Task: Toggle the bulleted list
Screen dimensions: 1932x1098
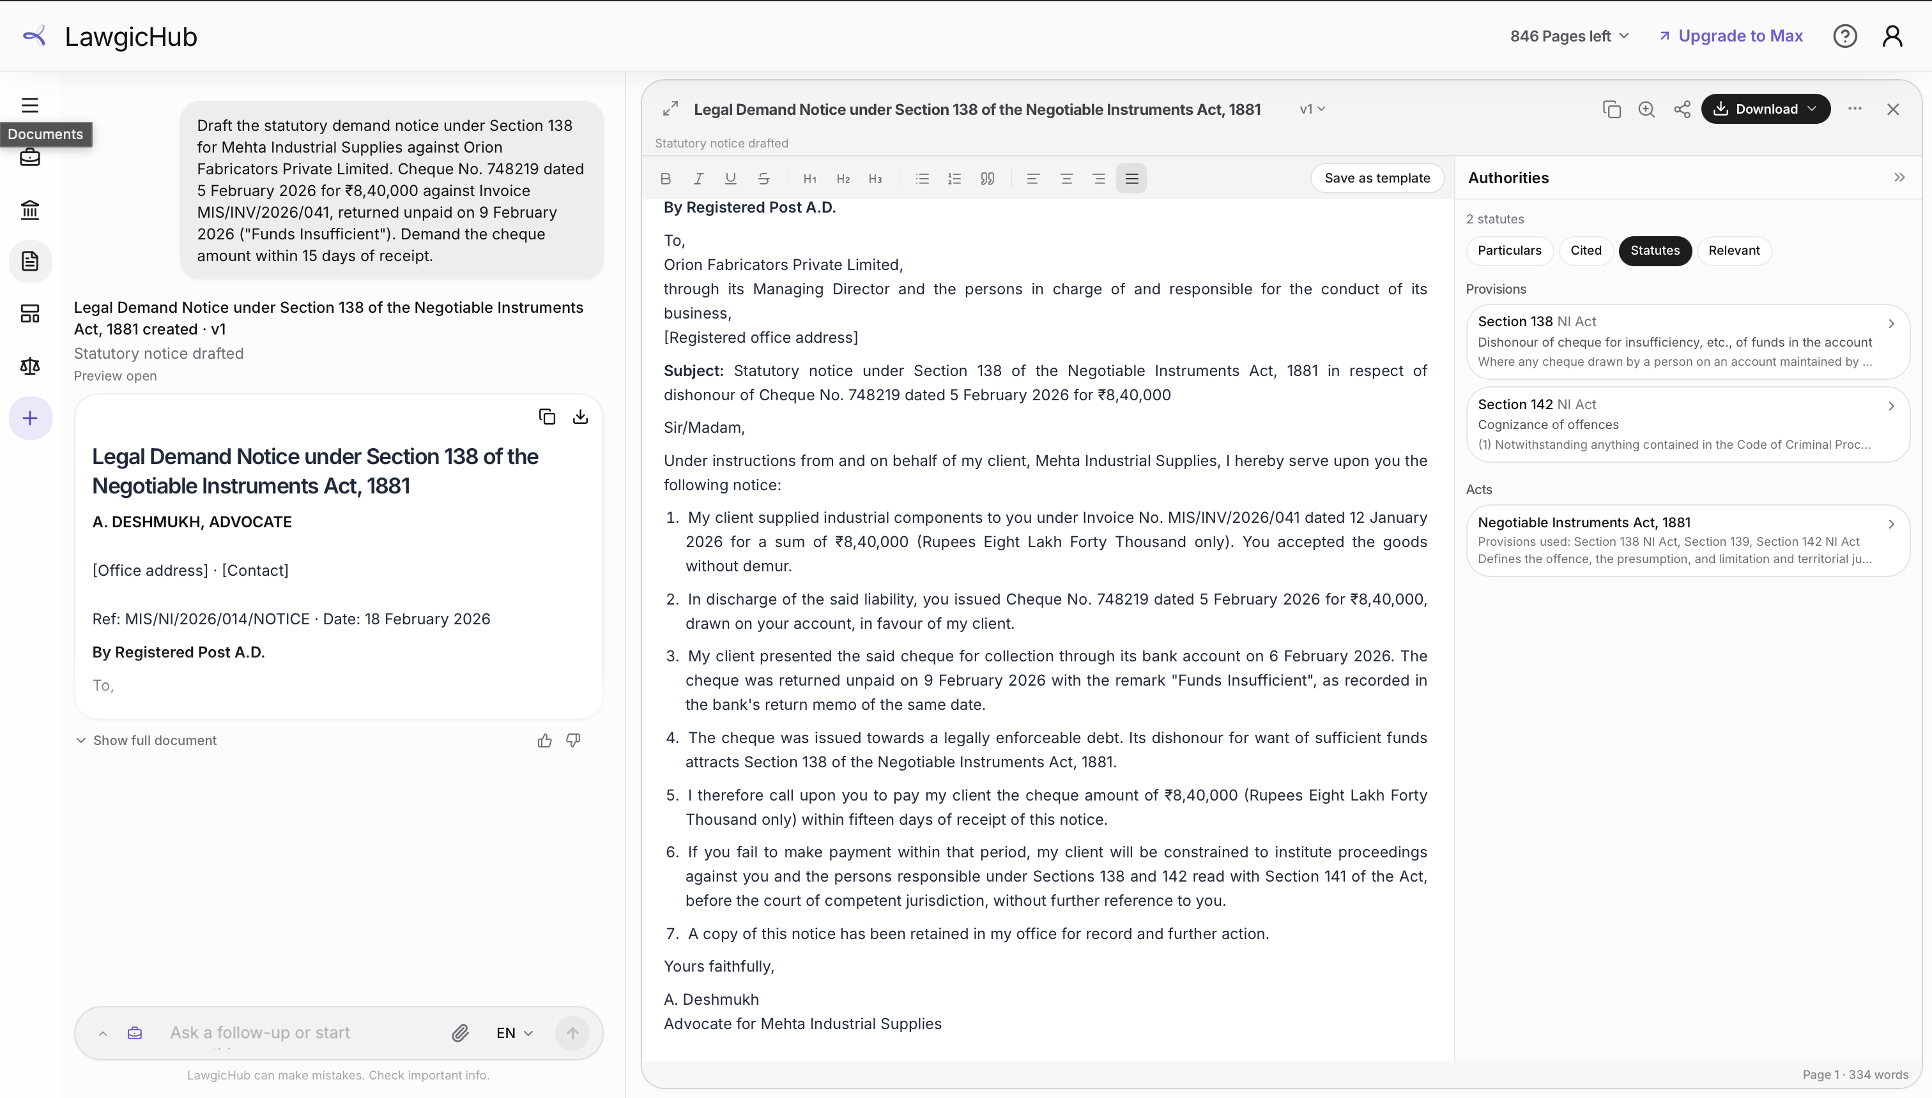Action: 922,179
